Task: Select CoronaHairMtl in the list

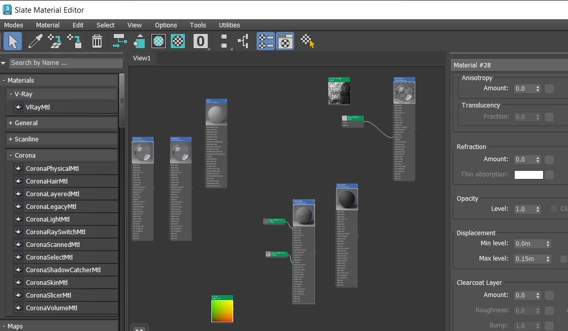Action: (x=66, y=181)
